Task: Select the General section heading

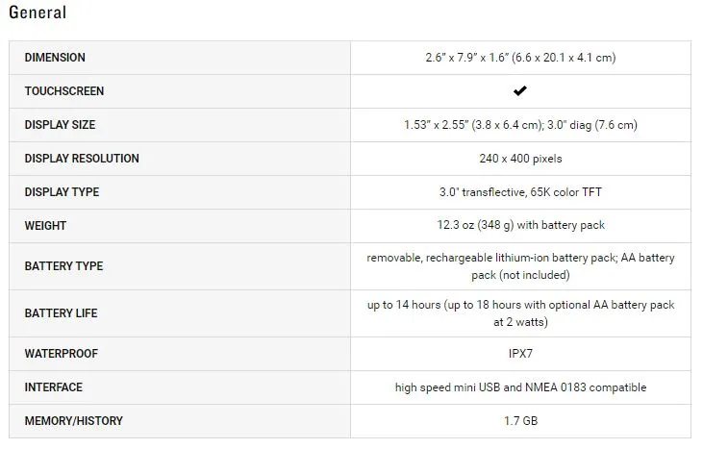Action: tap(38, 12)
